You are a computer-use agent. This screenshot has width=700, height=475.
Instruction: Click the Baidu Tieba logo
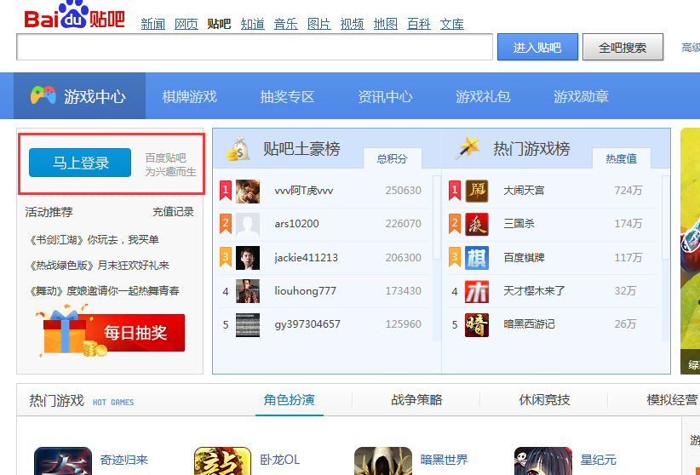[x=75, y=15]
